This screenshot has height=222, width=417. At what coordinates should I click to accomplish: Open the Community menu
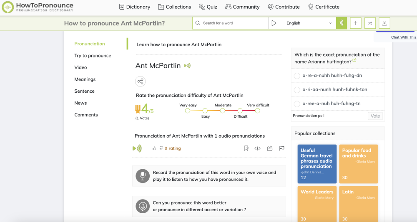click(242, 7)
